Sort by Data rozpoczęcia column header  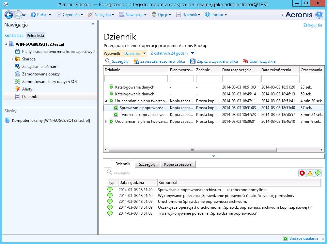point(241,70)
